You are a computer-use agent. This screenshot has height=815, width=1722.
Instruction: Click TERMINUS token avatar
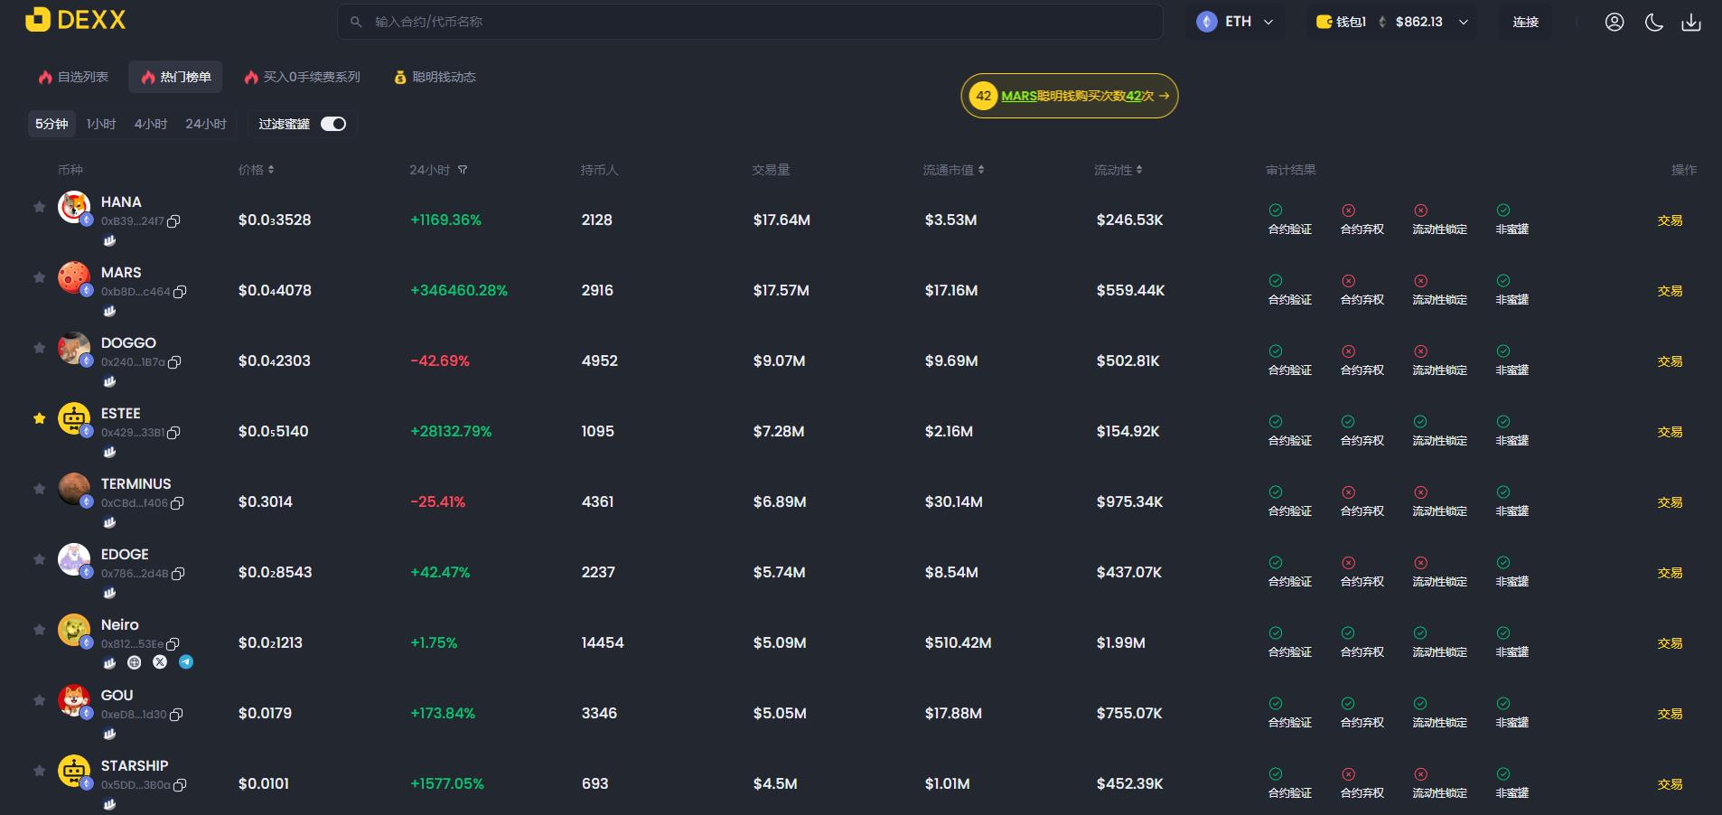(74, 489)
